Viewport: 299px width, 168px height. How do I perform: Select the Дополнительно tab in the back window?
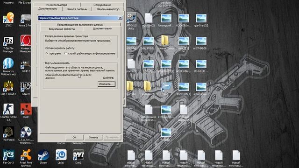click(48, 9)
